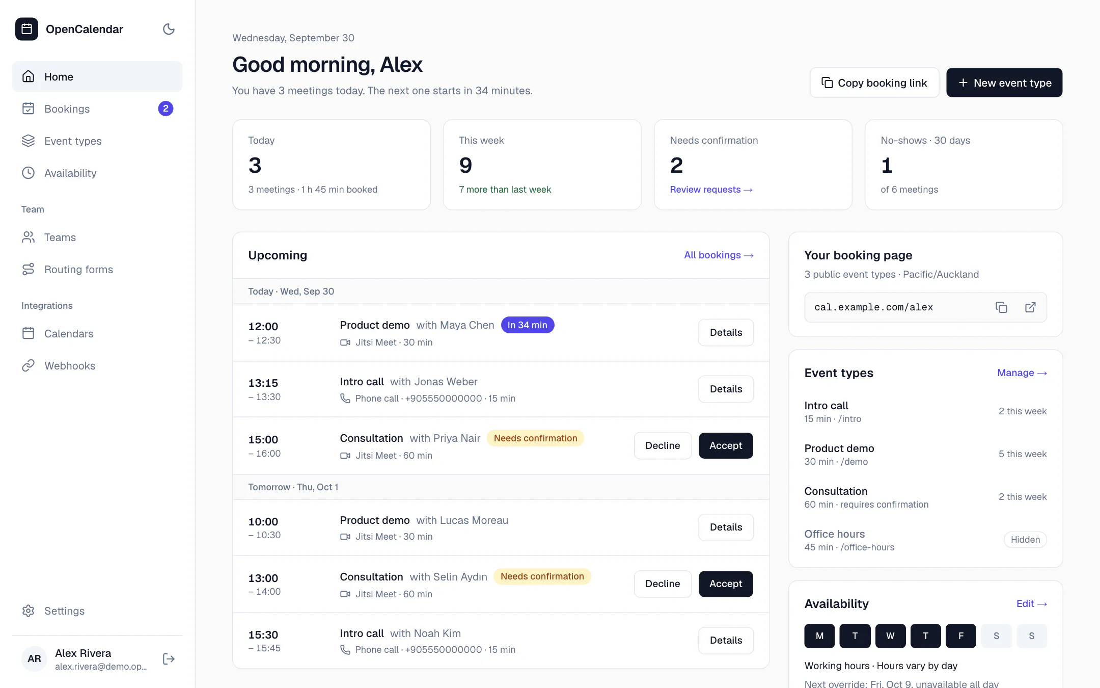1100x688 pixels.
Task: Accept Priya Nair's consultation request
Action: pos(726,445)
